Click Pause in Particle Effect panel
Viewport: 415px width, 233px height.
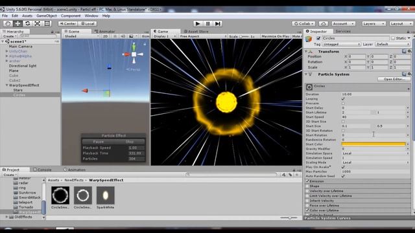tap(98, 142)
